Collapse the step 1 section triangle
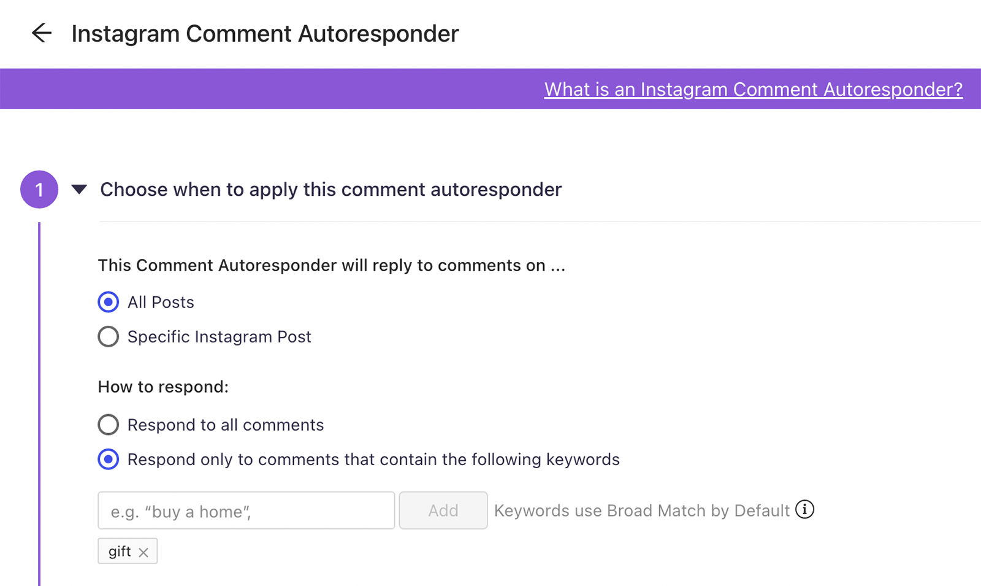 click(x=79, y=190)
